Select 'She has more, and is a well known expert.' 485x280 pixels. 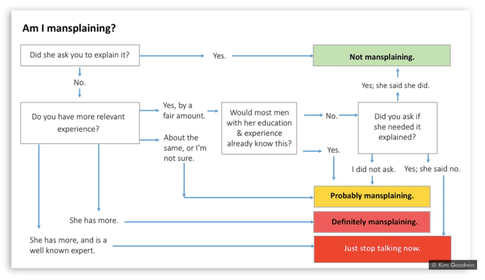click(68, 245)
